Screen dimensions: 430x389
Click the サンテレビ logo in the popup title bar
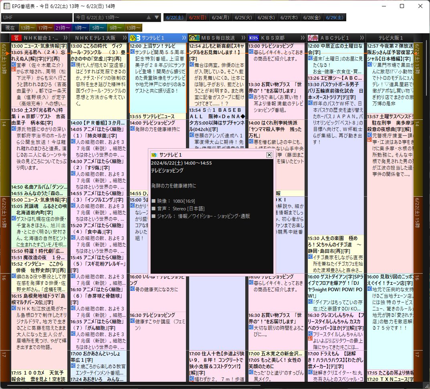(x=154, y=155)
